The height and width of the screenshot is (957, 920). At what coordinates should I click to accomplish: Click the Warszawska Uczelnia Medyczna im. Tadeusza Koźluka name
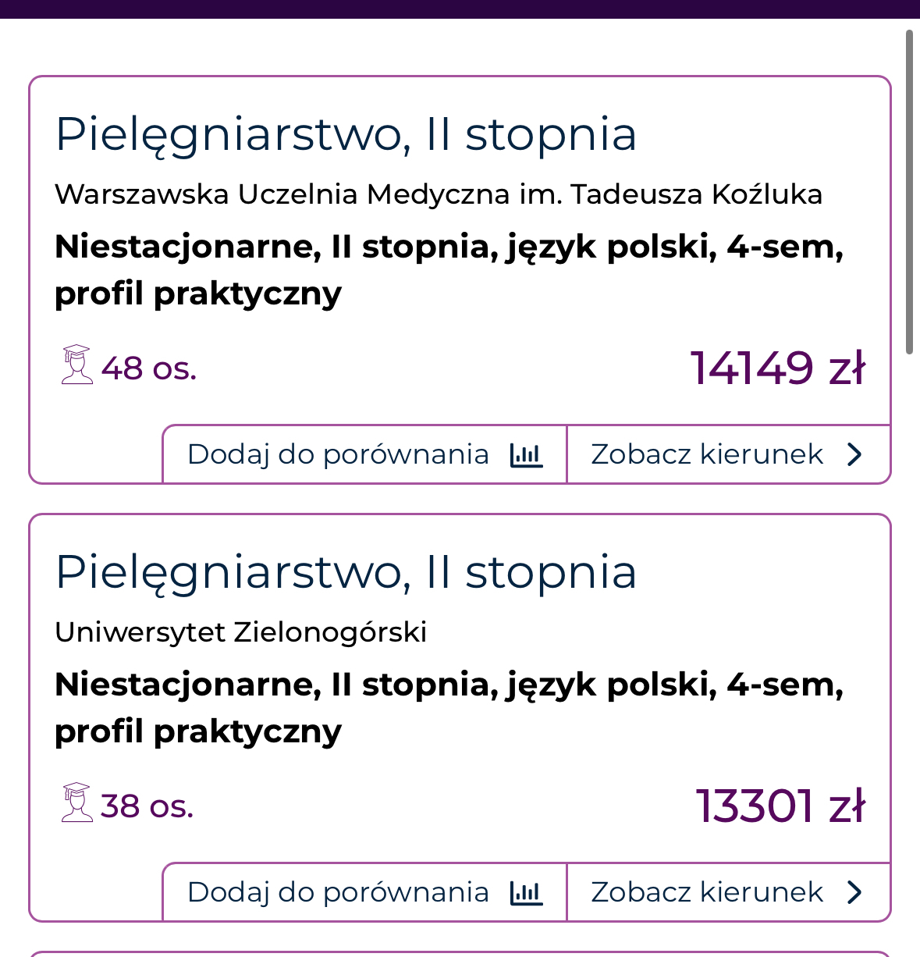pos(438,194)
